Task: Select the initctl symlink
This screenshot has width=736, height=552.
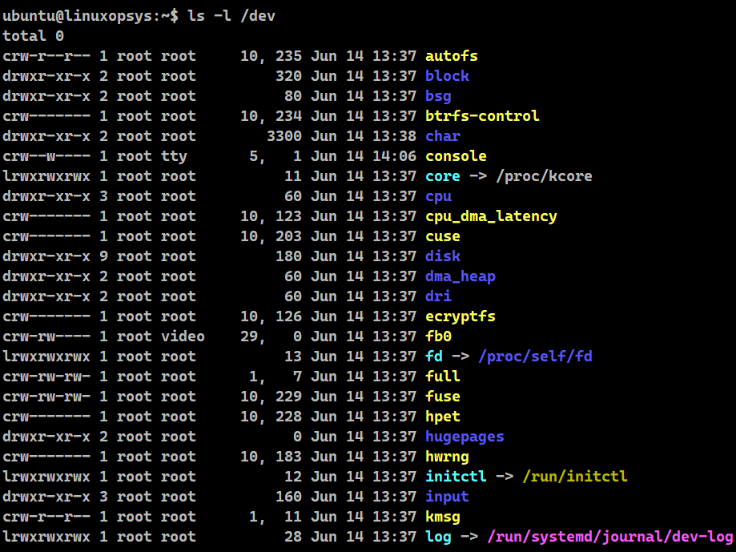Action: tap(455, 476)
